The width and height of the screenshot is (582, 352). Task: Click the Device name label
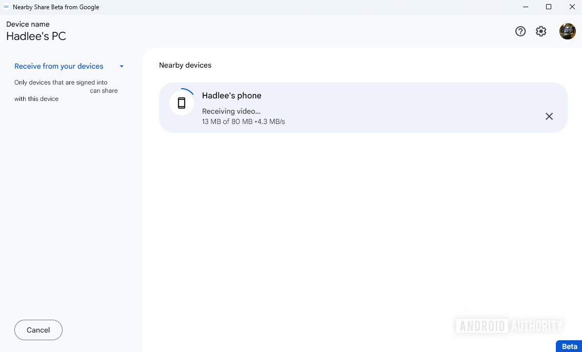click(28, 24)
